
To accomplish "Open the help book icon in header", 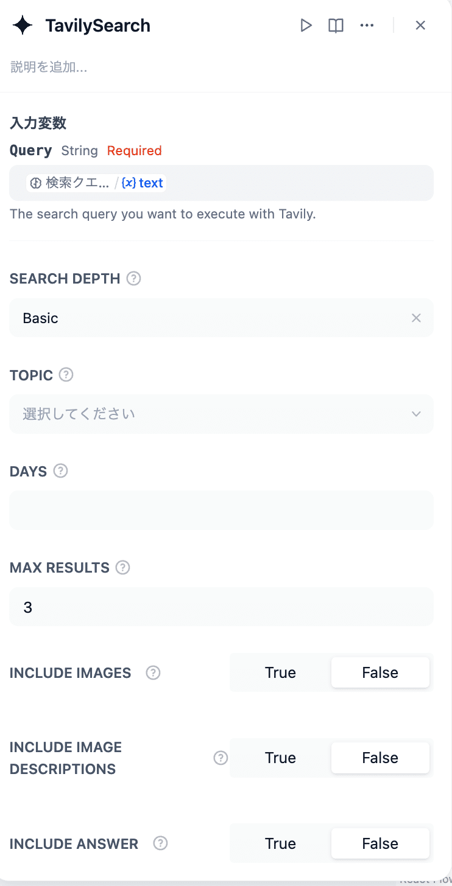I will click(x=336, y=26).
